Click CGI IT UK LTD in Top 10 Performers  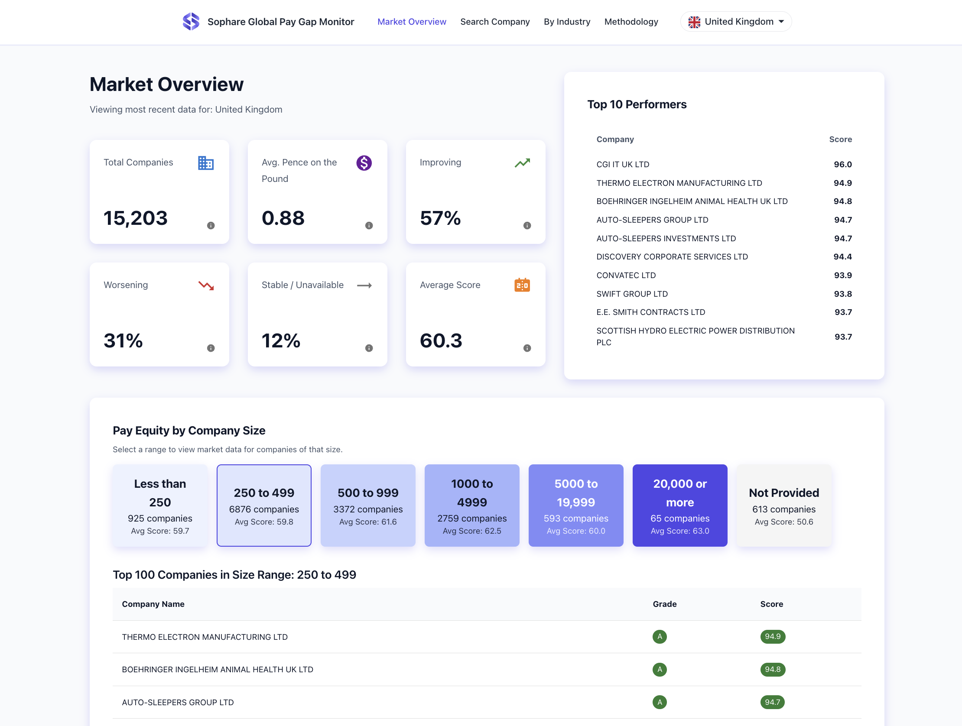tap(622, 164)
